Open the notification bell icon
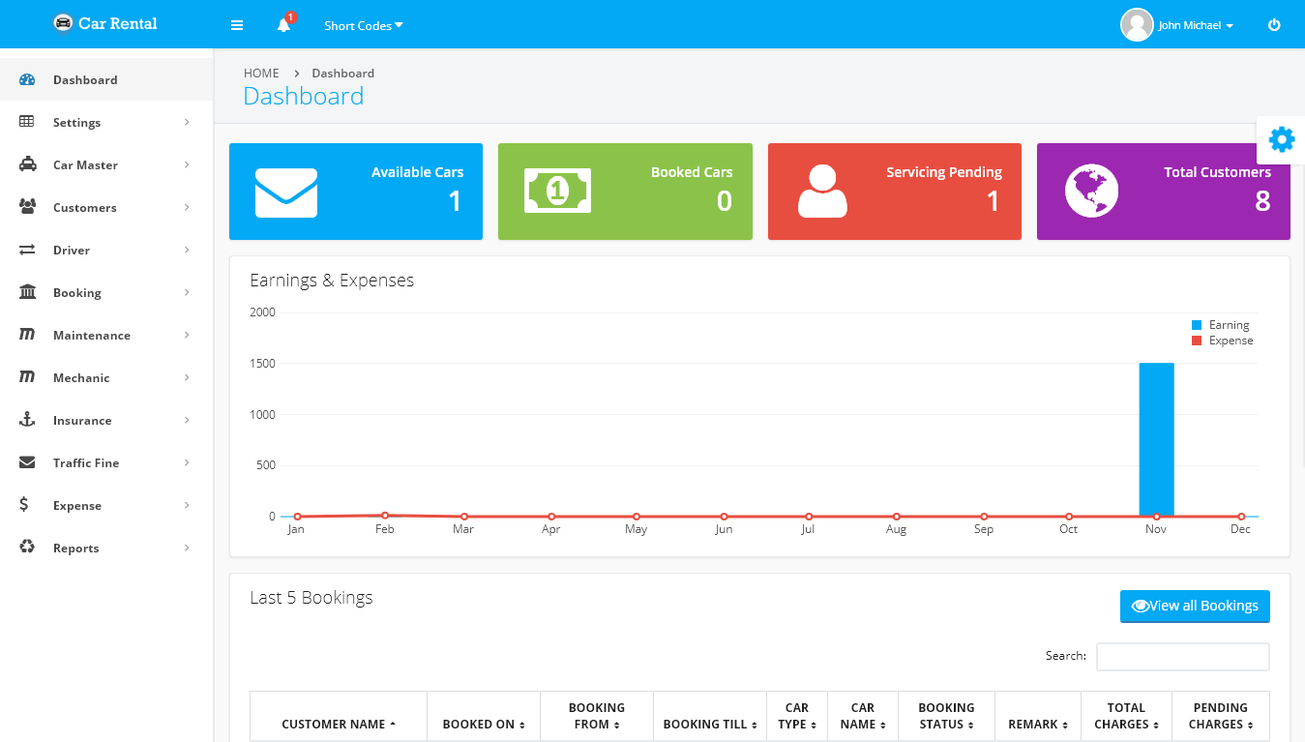Viewport: 1305px width, 742px height. tap(283, 25)
